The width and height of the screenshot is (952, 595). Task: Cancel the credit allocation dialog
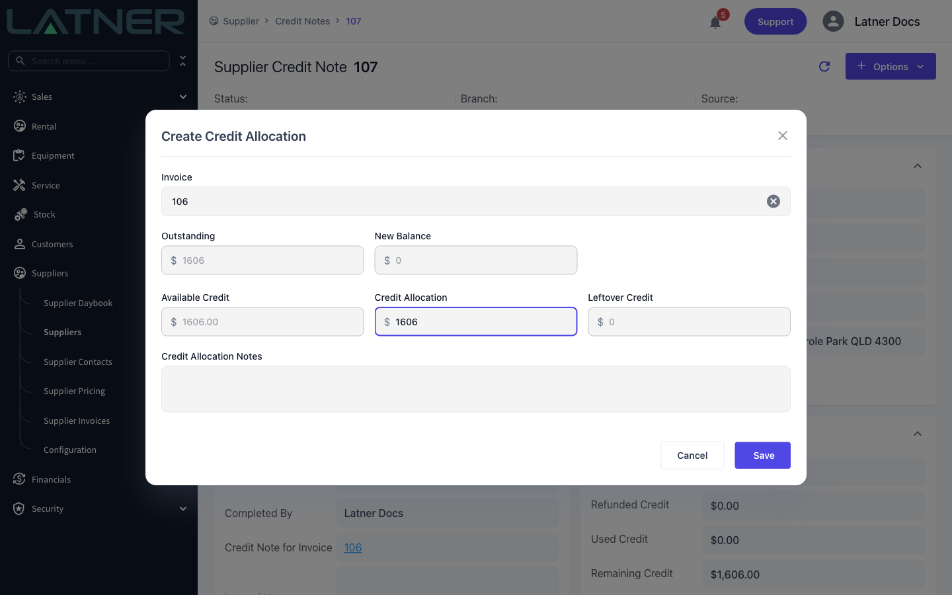692,456
